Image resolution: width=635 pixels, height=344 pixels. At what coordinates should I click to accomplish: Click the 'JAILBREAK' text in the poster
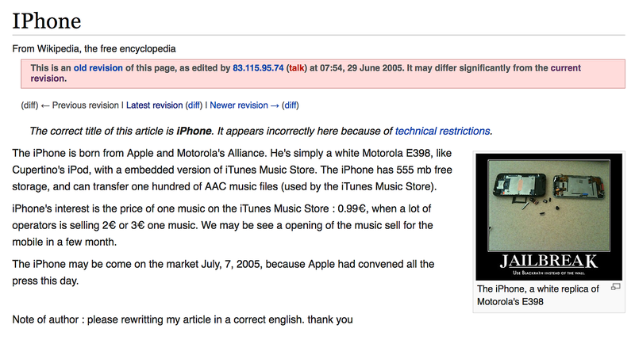548,261
